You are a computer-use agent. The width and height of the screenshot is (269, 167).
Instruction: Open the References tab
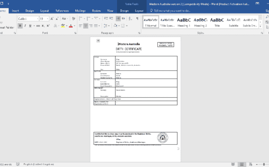(62, 11)
